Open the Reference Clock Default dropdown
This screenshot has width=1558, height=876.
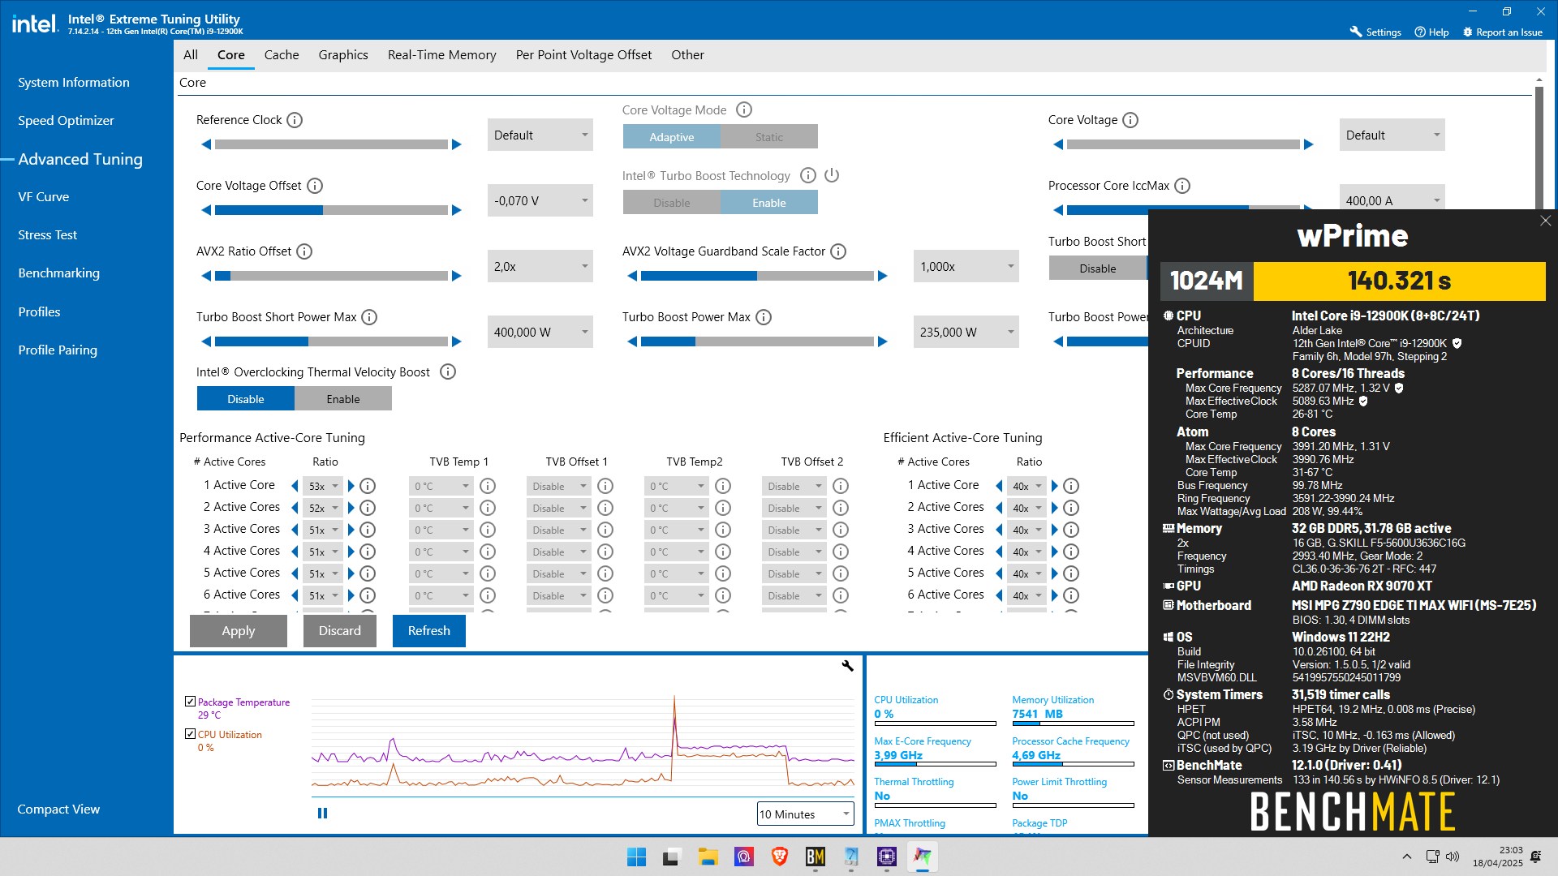pos(540,135)
